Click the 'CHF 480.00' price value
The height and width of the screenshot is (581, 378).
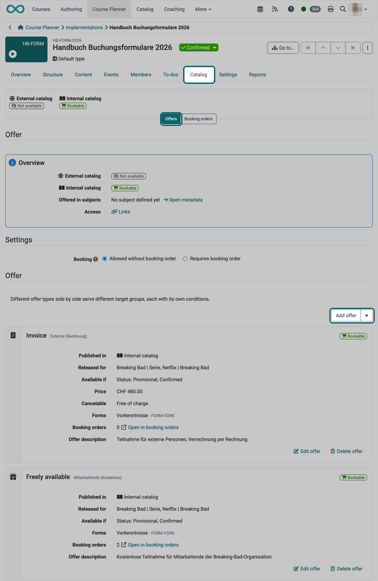point(130,392)
